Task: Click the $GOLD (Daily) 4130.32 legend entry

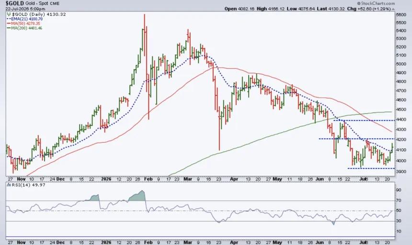Action: click(x=39, y=14)
